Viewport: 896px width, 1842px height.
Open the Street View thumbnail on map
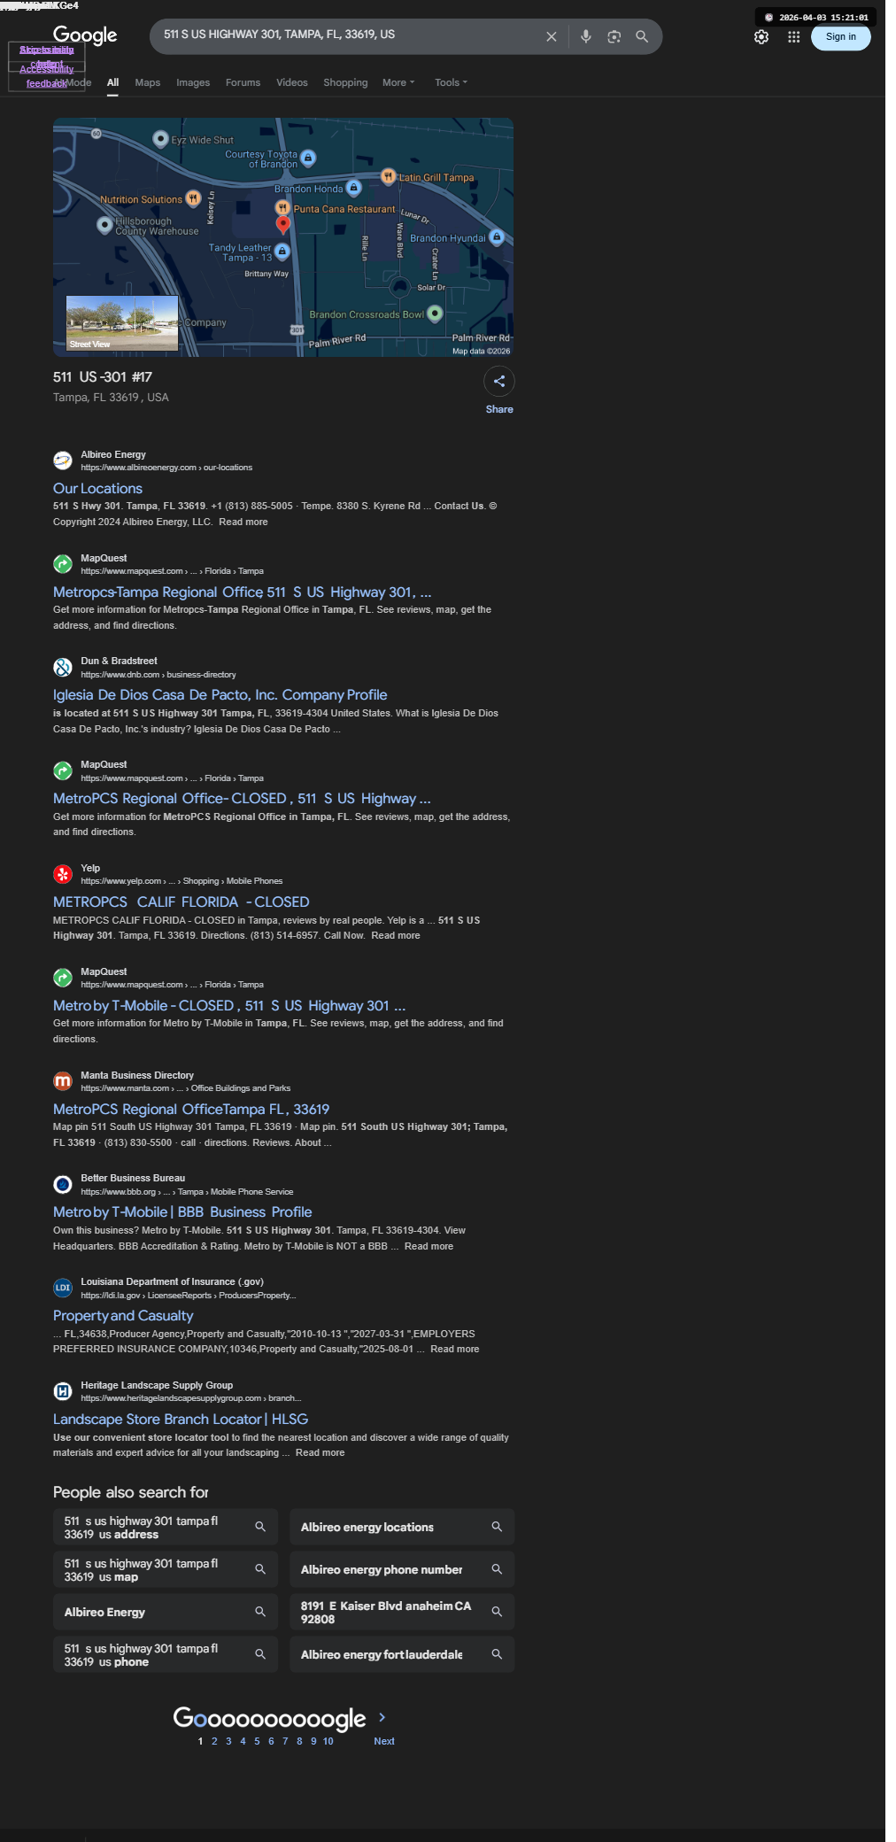[122, 323]
